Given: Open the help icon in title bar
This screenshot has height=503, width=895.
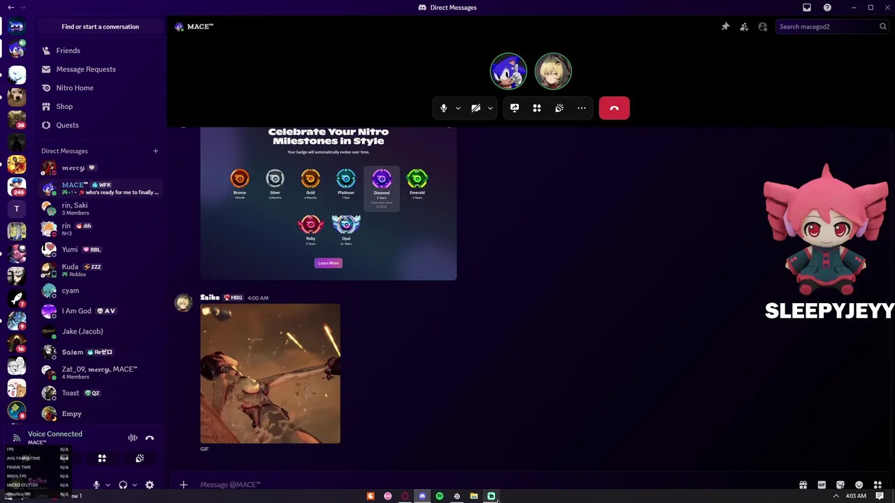Looking at the screenshot, I should tap(827, 8).
